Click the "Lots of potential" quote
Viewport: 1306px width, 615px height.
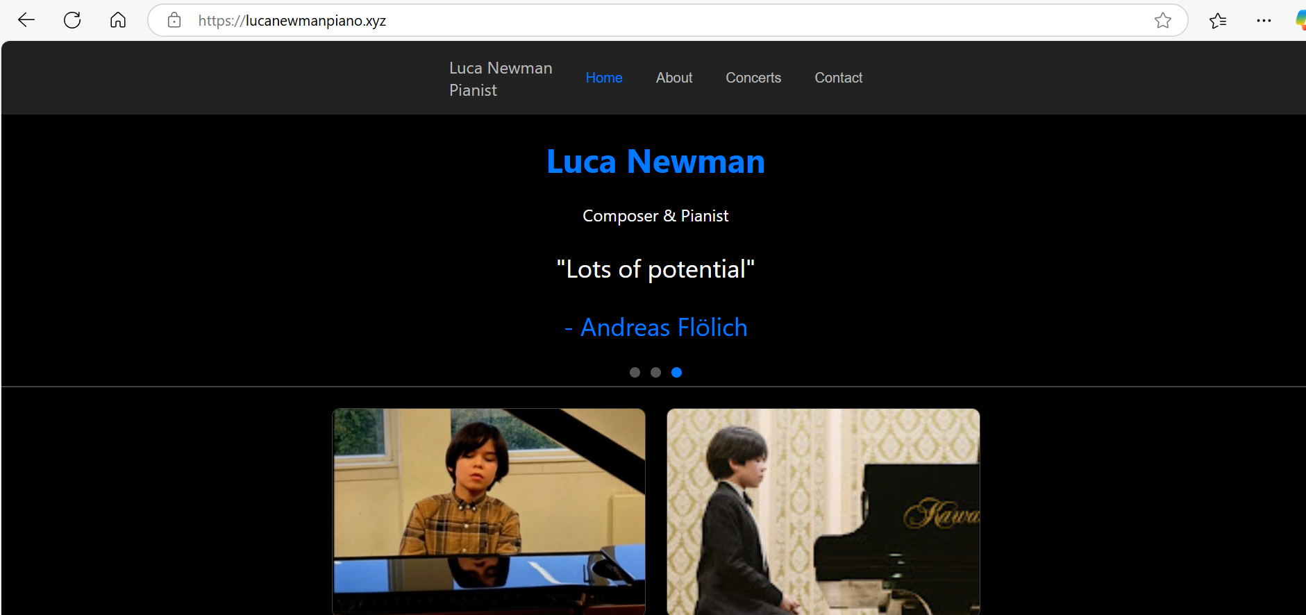pyautogui.click(x=655, y=269)
